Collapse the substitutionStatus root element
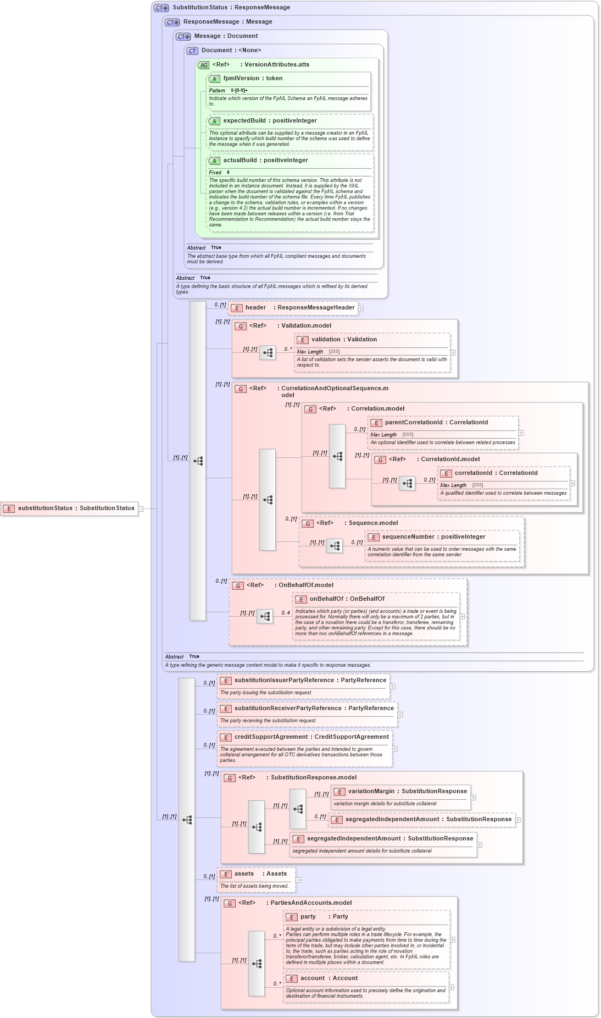 (x=141, y=508)
